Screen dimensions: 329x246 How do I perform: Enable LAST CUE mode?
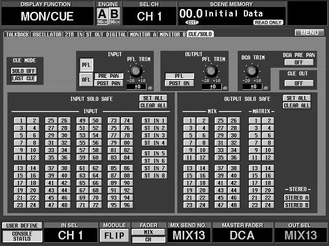(24, 78)
